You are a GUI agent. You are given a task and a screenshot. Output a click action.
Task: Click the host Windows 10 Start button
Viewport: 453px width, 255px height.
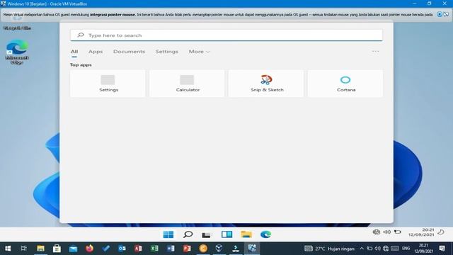click(x=8, y=249)
